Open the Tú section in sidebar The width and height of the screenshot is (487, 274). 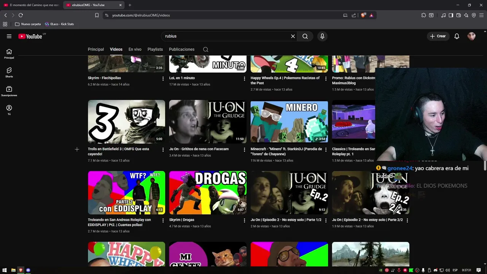9,110
